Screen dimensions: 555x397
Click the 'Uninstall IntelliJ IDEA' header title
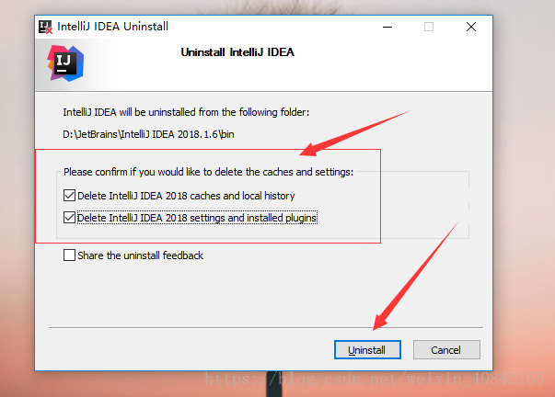click(237, 52)
